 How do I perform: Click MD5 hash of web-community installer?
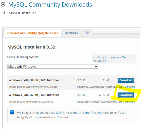point(103,87)
